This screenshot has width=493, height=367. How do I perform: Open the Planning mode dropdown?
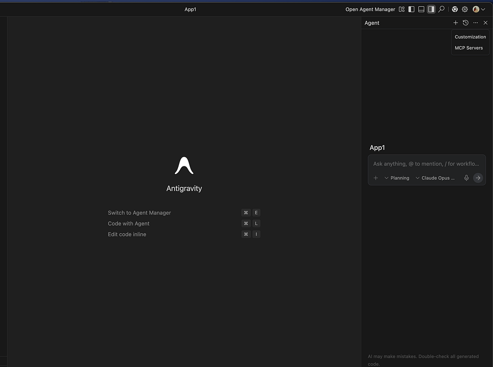396,177
